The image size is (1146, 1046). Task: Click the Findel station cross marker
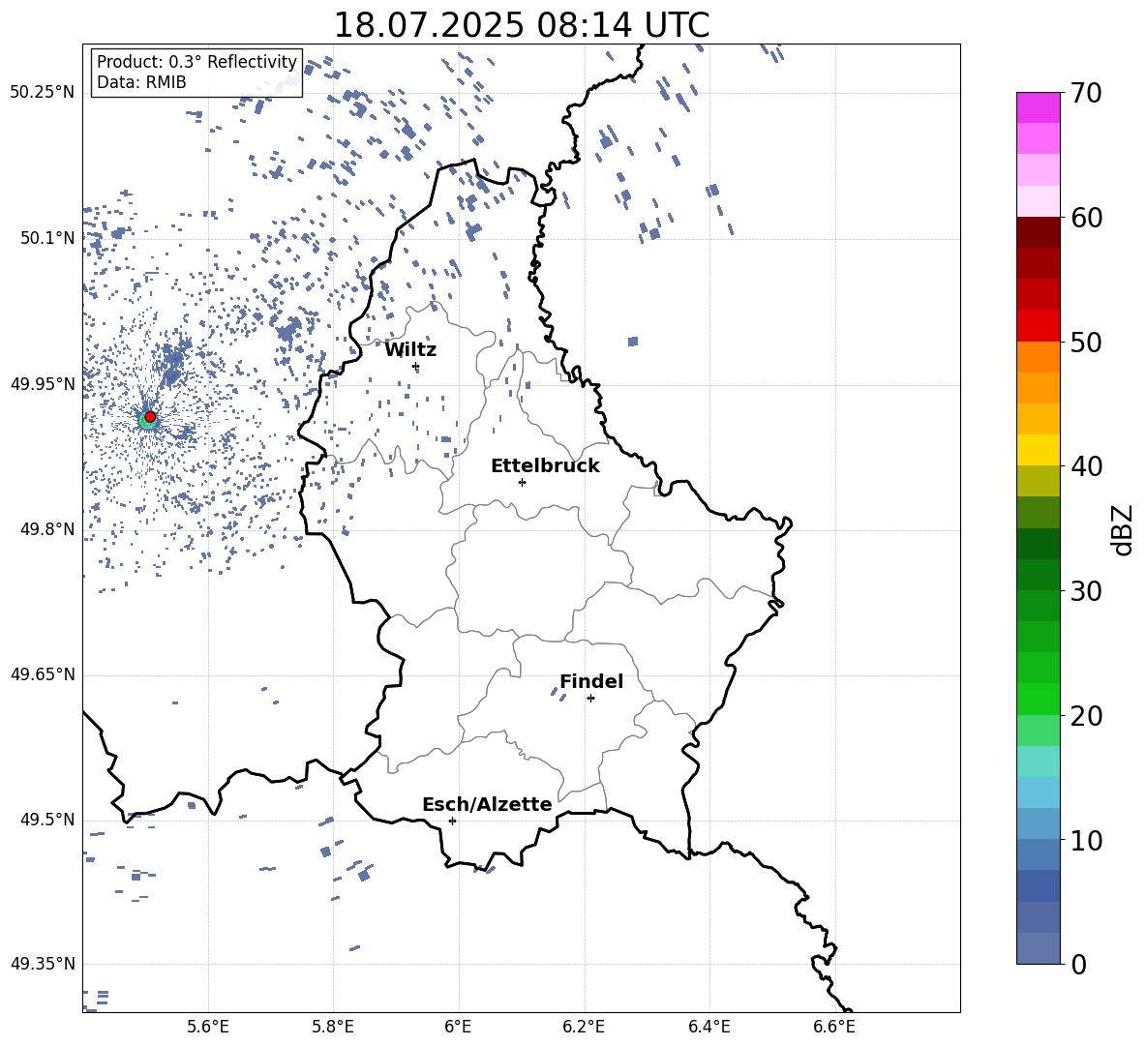[x=590, y=699]
